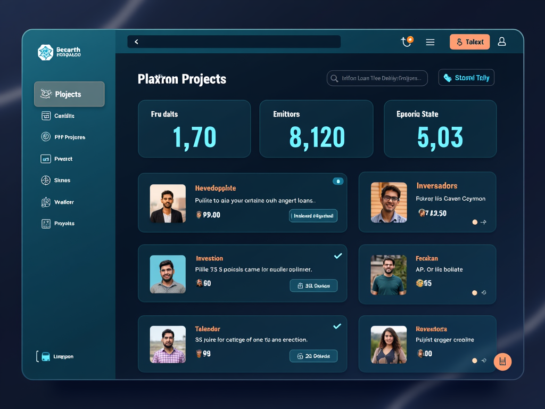Click the Becarth logo icon
This screenshot has height=409, width=545.
coord(46,53)
